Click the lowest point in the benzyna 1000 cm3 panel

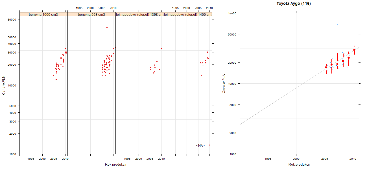pyautogui.click(x=56, y=79)
